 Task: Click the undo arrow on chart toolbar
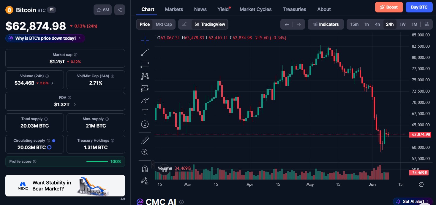point(287,24)
